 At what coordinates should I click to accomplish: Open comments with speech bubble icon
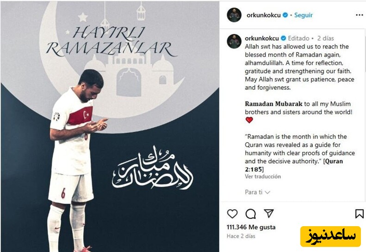coord(250,214)
